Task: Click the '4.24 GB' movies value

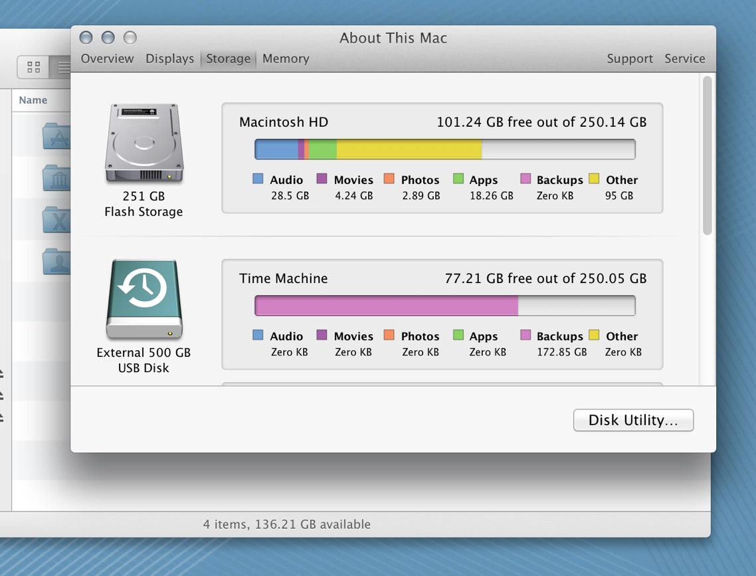Action: point(354,196)
